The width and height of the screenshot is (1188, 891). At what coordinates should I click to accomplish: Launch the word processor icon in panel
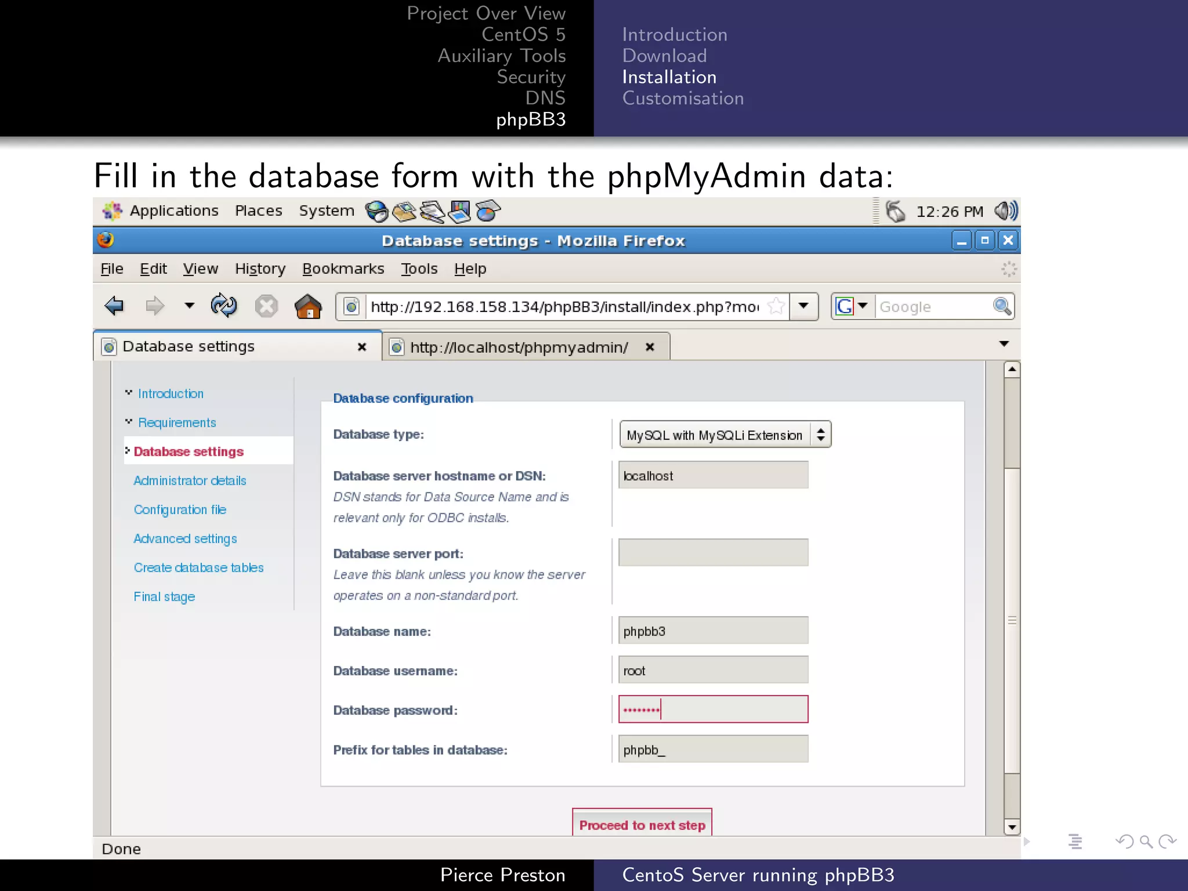(432, 212)
